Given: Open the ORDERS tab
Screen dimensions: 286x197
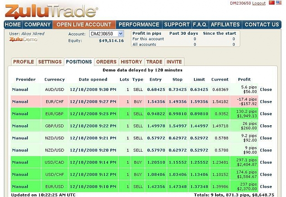Looking at the screenshot, I should point(106,62).
